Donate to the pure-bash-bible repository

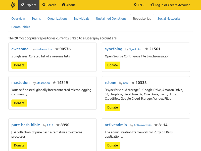pyautogui.click(x=19, y=145)
